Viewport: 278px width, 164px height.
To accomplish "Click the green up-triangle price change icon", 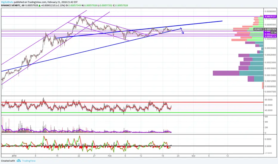I will [39, 5].
